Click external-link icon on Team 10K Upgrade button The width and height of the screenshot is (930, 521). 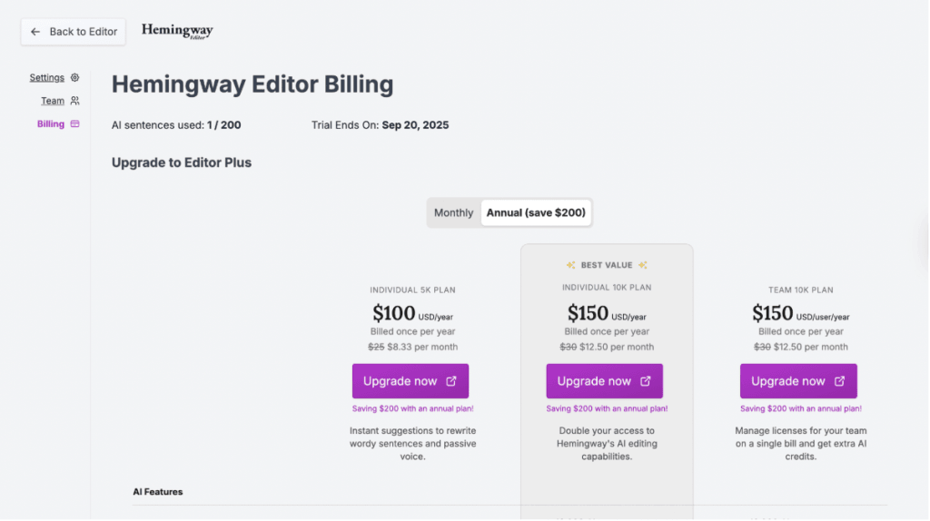(840, 381)
